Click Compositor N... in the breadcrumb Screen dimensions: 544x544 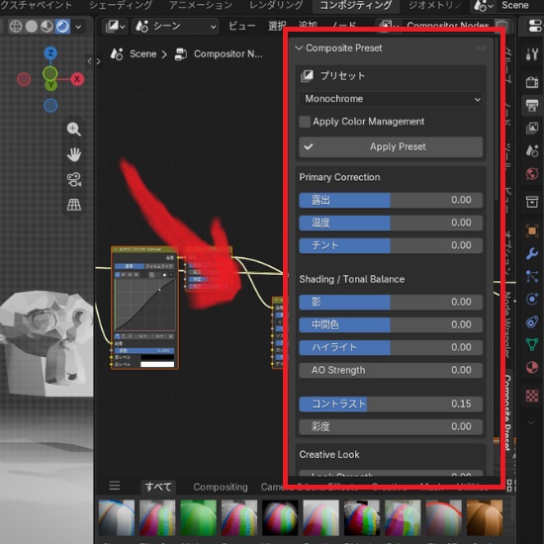coord(227,54)
